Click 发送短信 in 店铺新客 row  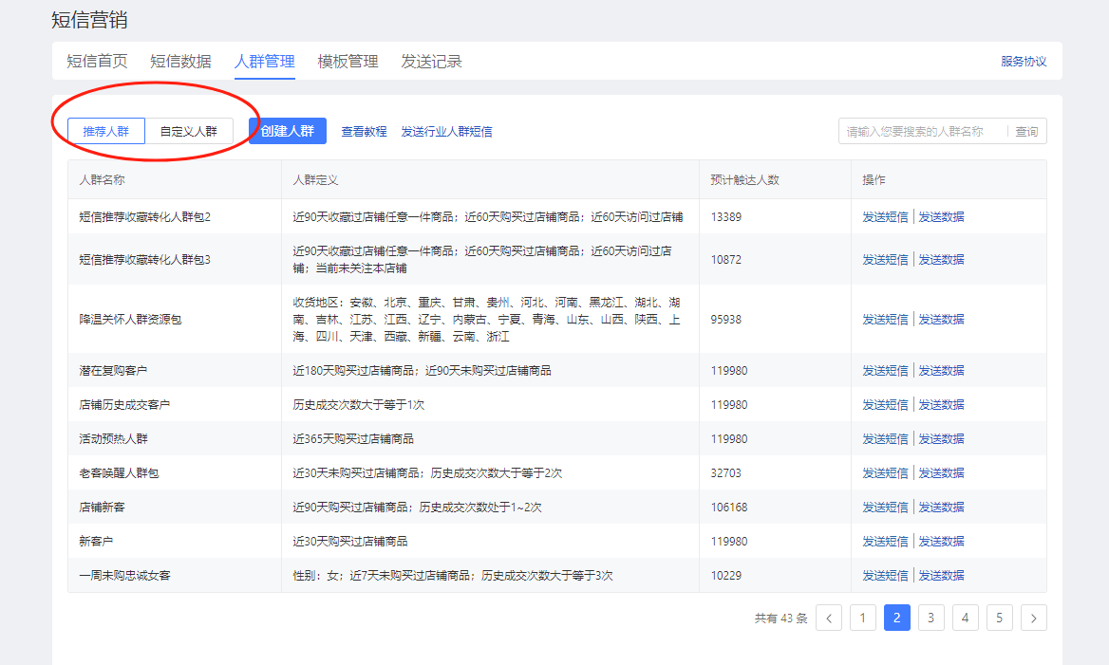[x=885, y=508]
